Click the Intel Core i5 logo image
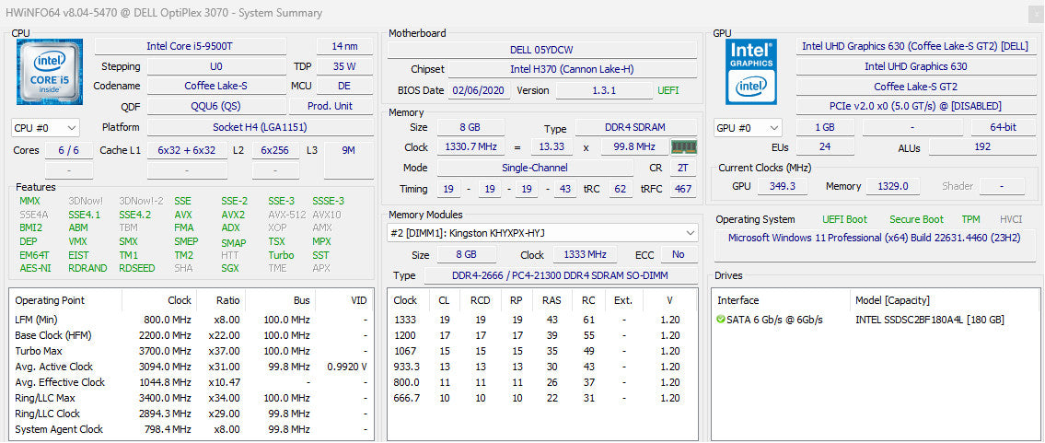 tap(50, 71)
